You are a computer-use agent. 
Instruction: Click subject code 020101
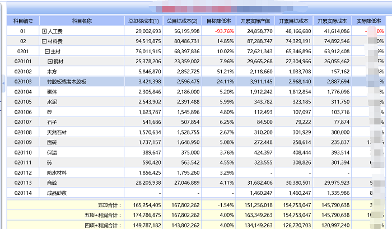(23, 62)
